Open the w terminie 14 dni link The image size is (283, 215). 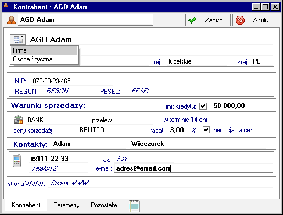pos(185,120)
